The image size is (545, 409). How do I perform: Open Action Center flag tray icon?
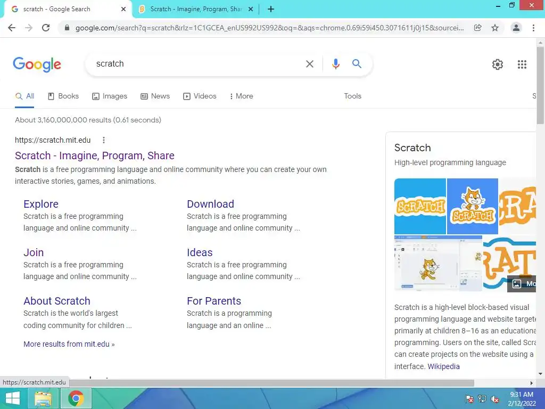pyautogui.click(x=469, y=399)
